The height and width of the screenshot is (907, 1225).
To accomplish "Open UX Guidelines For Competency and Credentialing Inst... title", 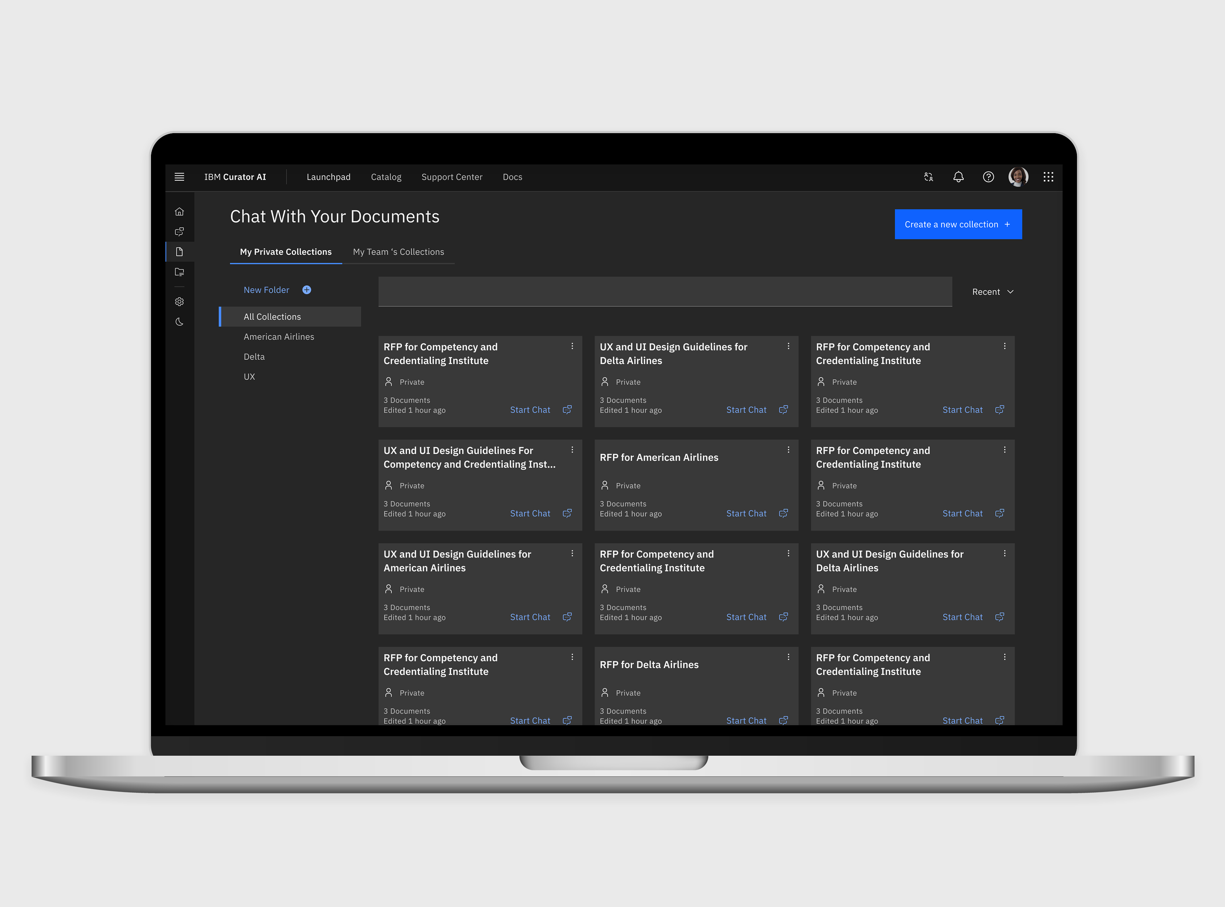I will tap(469, 457).
